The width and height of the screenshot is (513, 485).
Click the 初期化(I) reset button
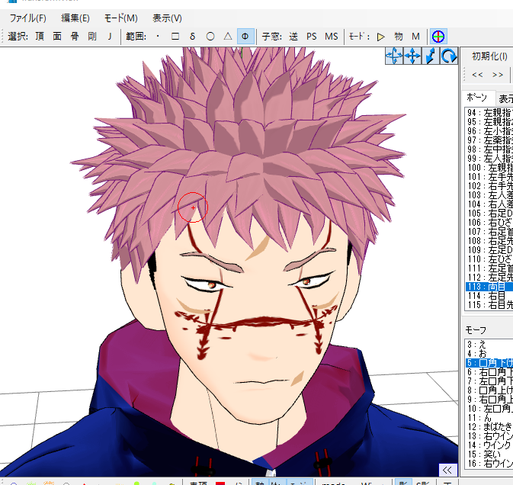(489, 56)
